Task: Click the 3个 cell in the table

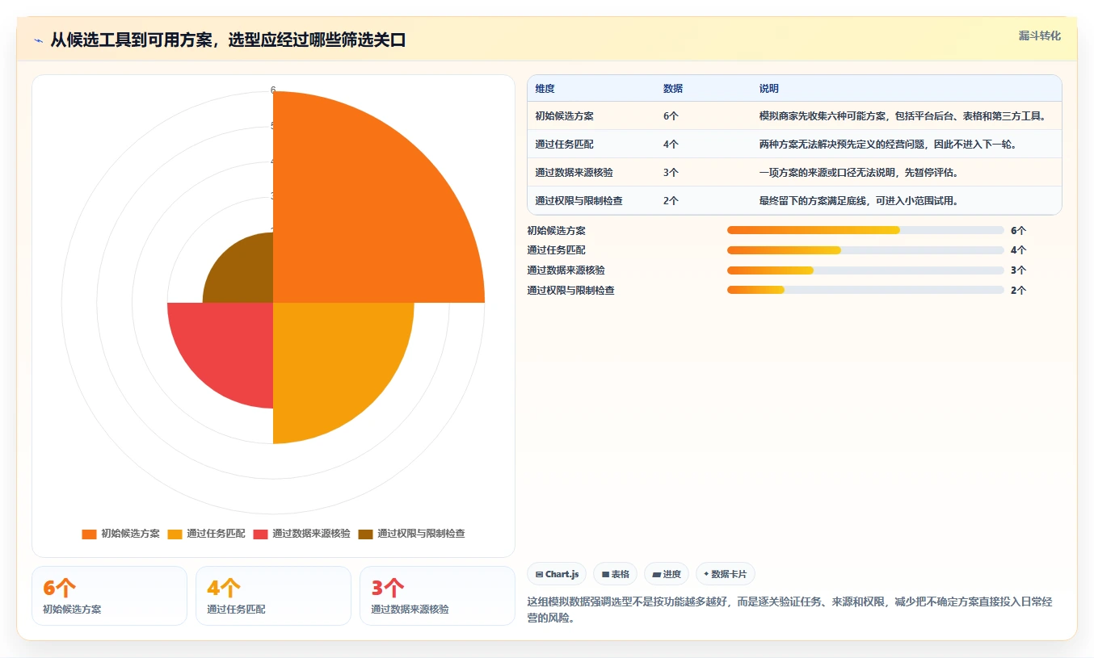Action: 671,173
